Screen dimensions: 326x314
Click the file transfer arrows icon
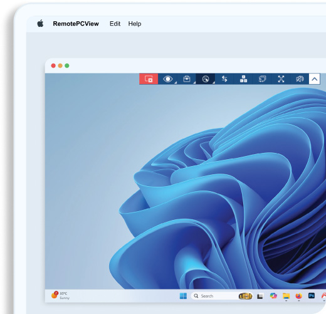(x=224, y=79)
